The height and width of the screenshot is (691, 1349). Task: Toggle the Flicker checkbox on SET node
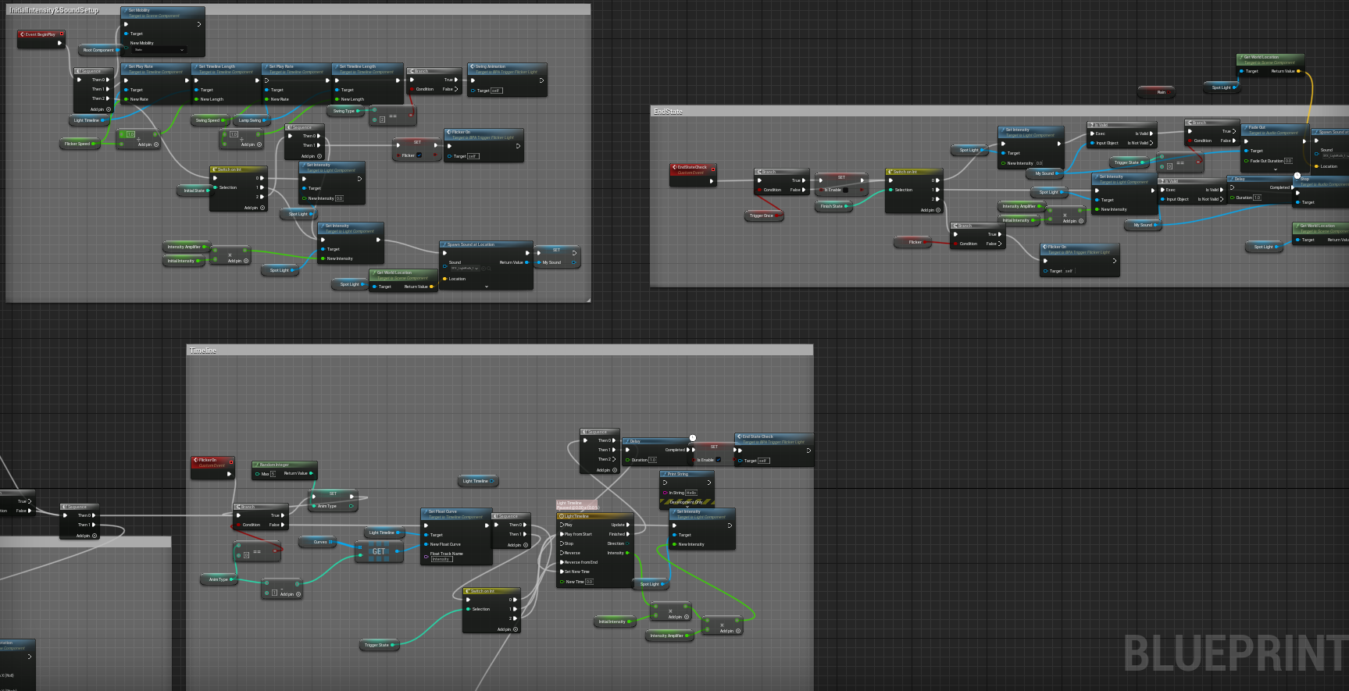[419, 155]
